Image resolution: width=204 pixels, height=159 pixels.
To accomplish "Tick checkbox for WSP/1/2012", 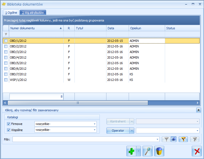I will point(6,80).
